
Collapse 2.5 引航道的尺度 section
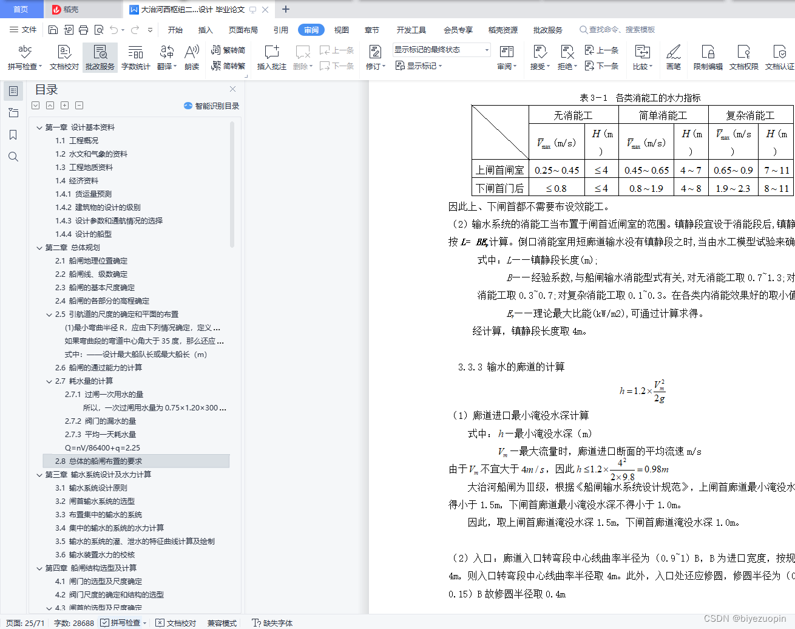tap(49, 314)
